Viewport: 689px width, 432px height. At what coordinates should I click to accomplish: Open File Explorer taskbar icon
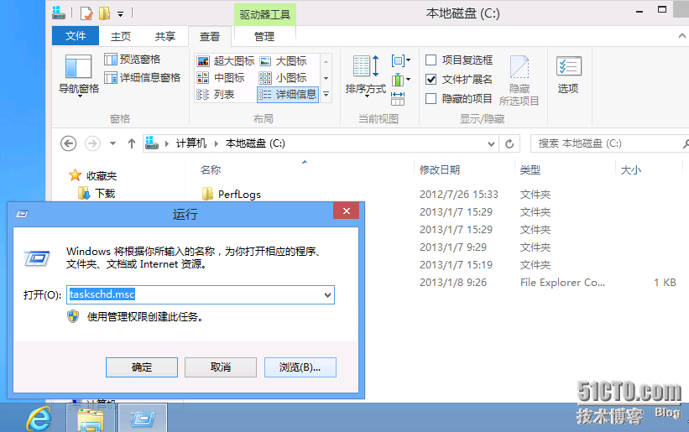tap(91, 419)
